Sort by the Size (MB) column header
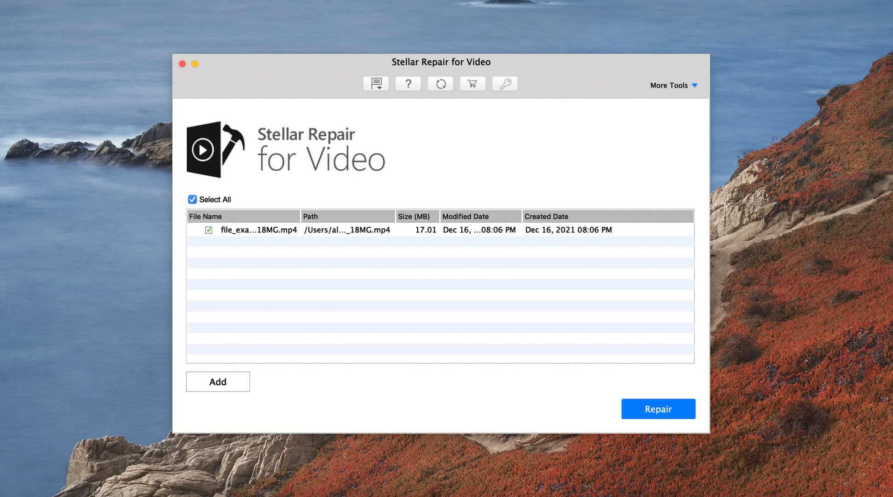This screenshot has width=893, height=497. (x=417, y=216)
